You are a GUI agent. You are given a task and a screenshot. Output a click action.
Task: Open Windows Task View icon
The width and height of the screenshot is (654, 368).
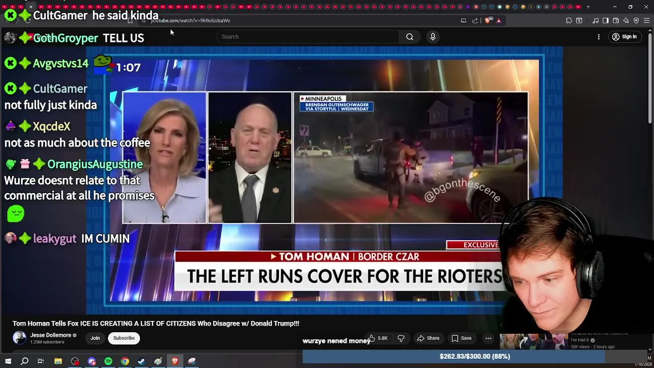pos(41,361)
